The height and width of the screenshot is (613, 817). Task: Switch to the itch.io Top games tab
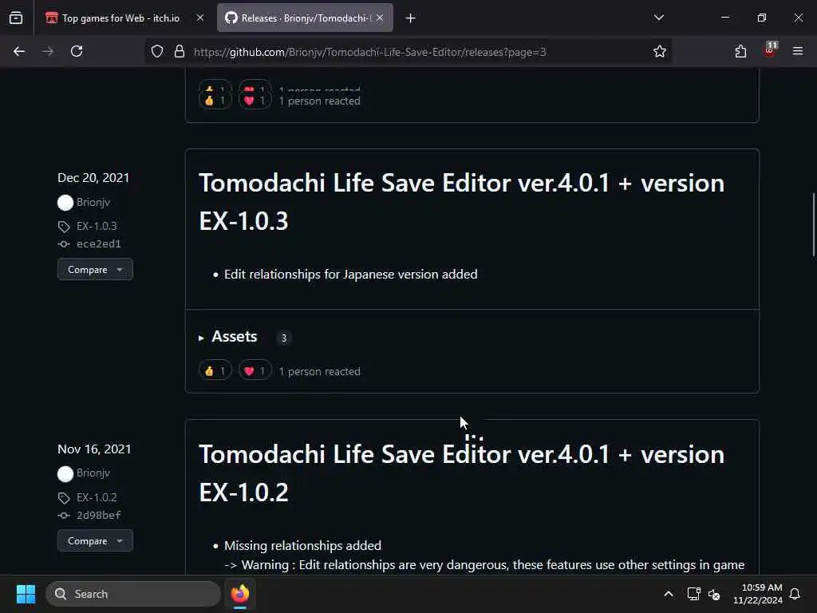click(x=120, y=18)
